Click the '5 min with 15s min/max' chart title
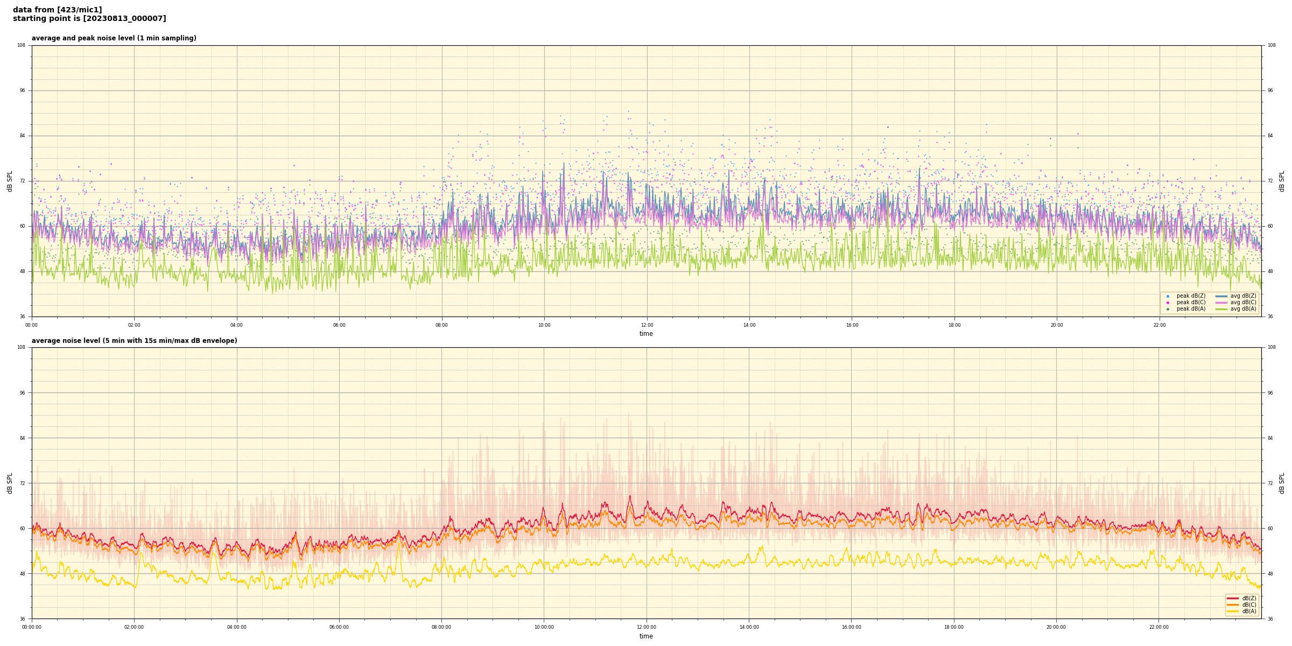This screenshot has height=646, width=1292. pyautogui.click(x=134, y=341)
